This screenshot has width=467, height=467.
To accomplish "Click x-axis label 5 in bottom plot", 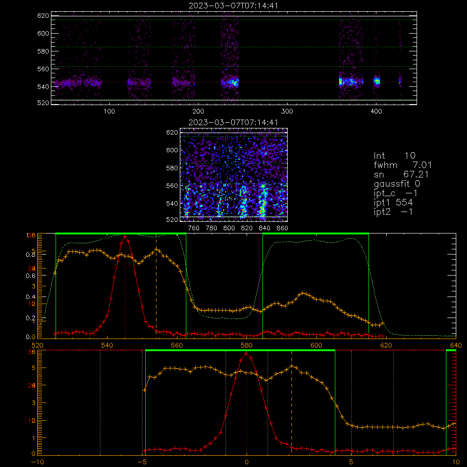I will pyautogui.click(x=351, y=462).
